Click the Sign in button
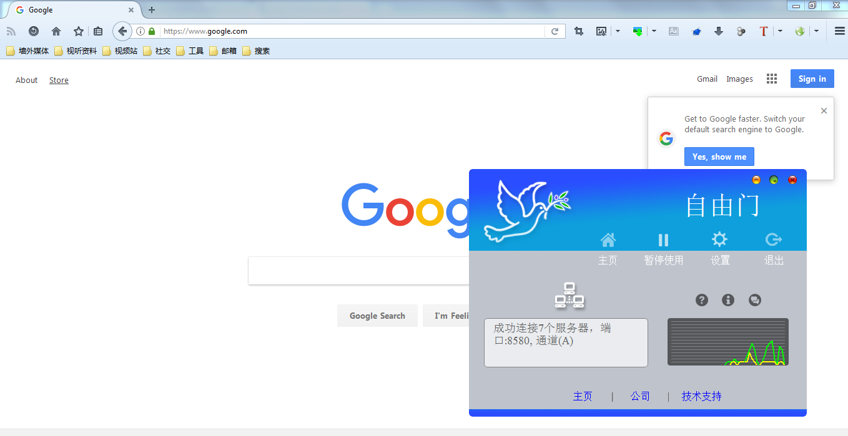 (x=812, y=79)
